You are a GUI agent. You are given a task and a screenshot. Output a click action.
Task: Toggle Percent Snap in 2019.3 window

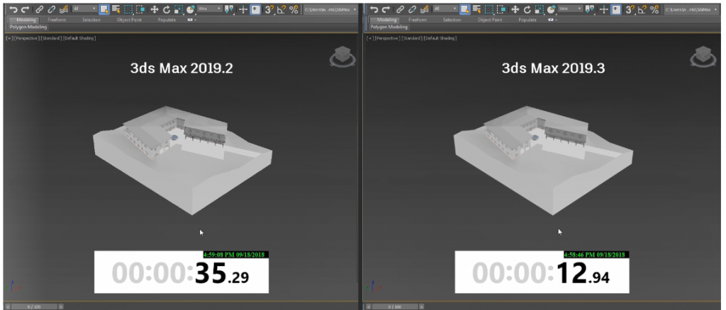654,9
